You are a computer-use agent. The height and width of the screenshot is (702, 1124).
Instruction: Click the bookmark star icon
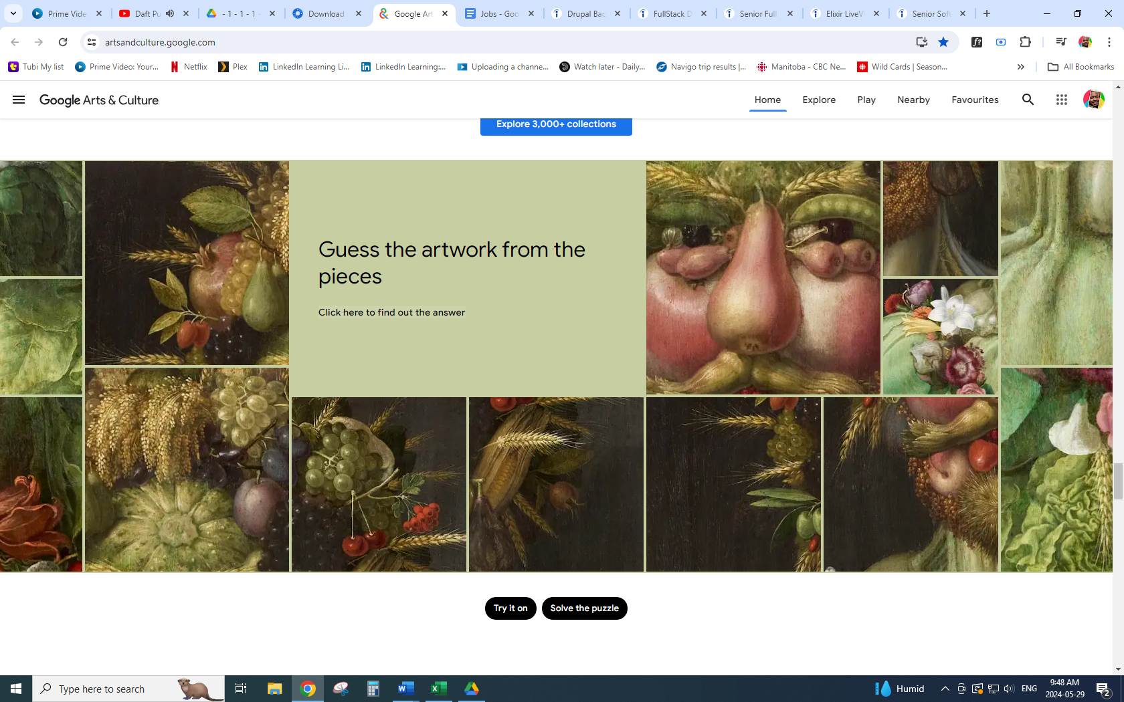click(x=943, y=42)
